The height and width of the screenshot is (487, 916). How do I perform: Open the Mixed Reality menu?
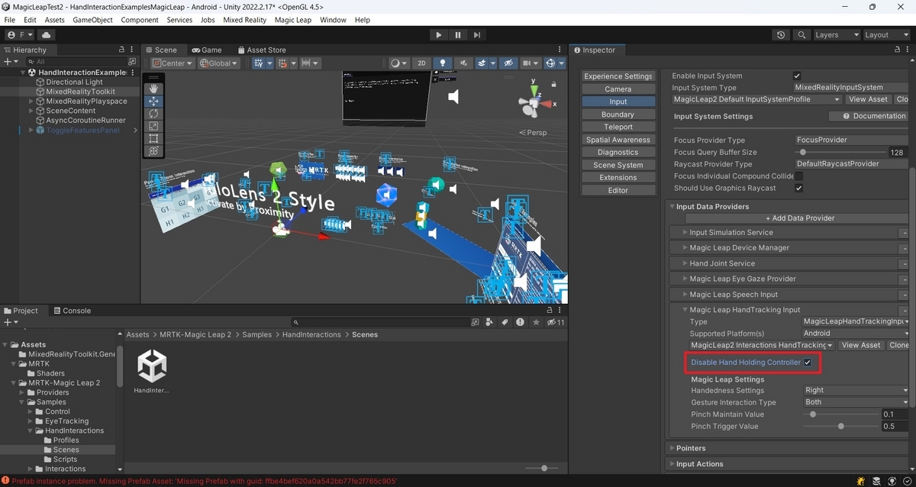point(244,20)
